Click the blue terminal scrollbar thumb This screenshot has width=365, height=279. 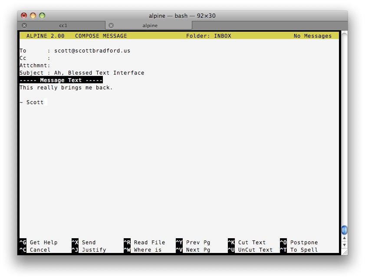[344, 230]
